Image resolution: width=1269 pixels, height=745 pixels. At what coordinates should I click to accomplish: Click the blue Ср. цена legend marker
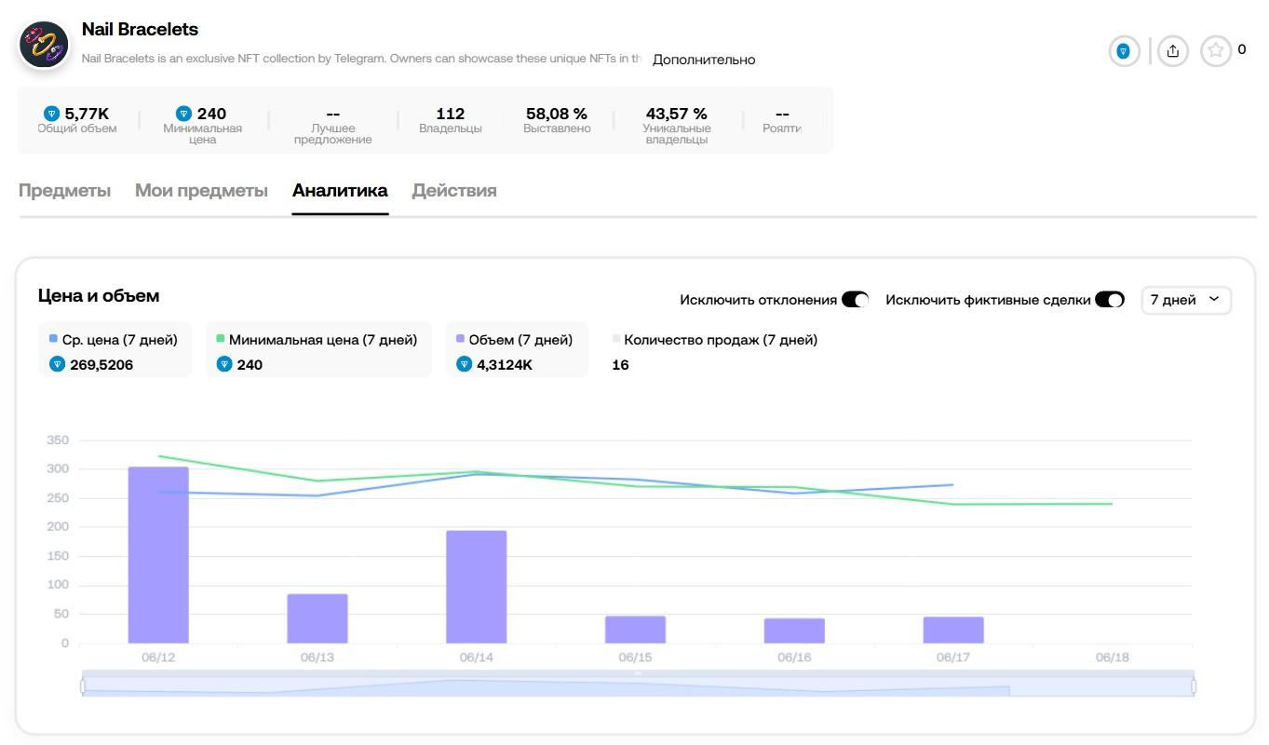(53, 340)
